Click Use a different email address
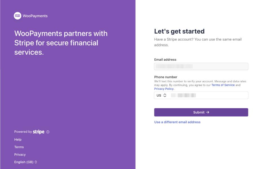Screen dimensions: 266x169 pyautogui.click(x=177, y=122)
